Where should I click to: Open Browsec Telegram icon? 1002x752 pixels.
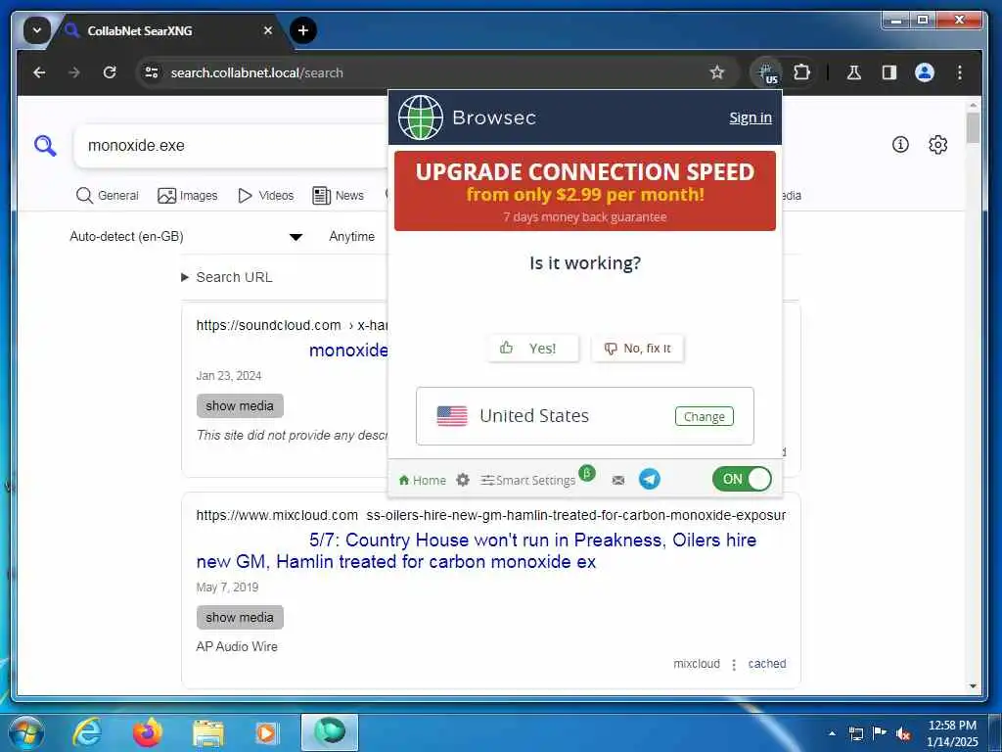[x=650, y=479]
